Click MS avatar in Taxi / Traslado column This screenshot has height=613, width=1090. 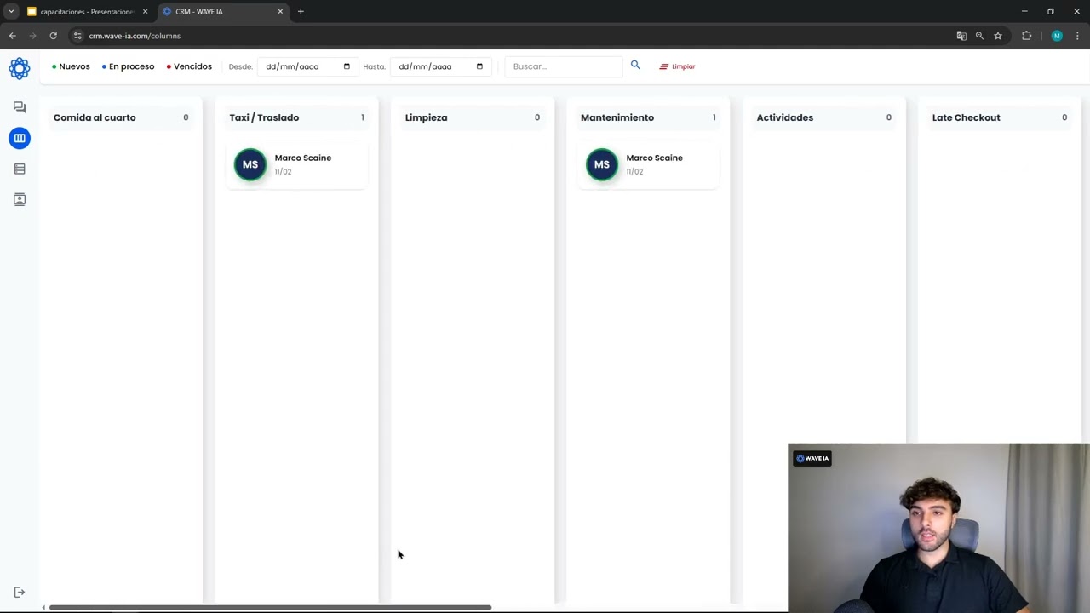(250, 164)
